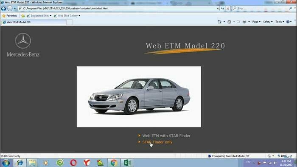Image resolution: width=297 pixels, height=167 pixels.
Task: Open the Windows Start button
Action: 6,163
